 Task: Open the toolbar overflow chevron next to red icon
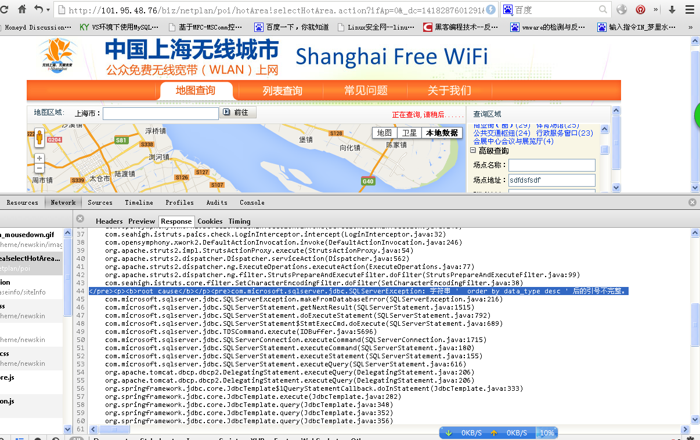point(656,10)
